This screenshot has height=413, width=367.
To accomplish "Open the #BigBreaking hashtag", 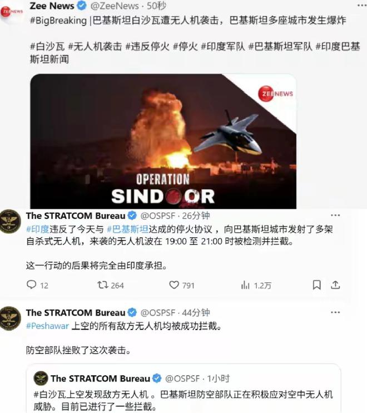I will tap(58, 21).
